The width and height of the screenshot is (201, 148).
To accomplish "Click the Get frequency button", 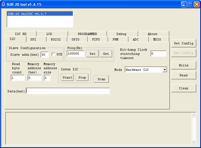I will pyautogui.click(x=106, y=54).
